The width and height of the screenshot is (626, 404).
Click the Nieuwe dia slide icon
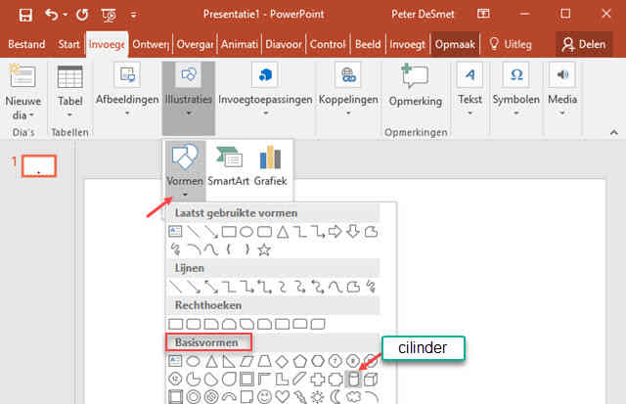(x=22, y=76)
